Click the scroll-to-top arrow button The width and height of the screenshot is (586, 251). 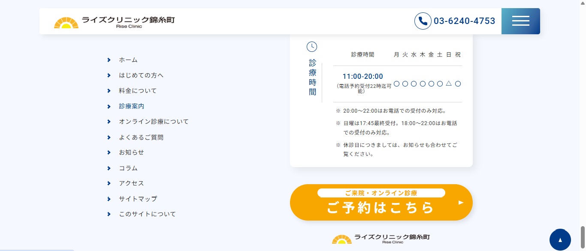pos(560,239)
